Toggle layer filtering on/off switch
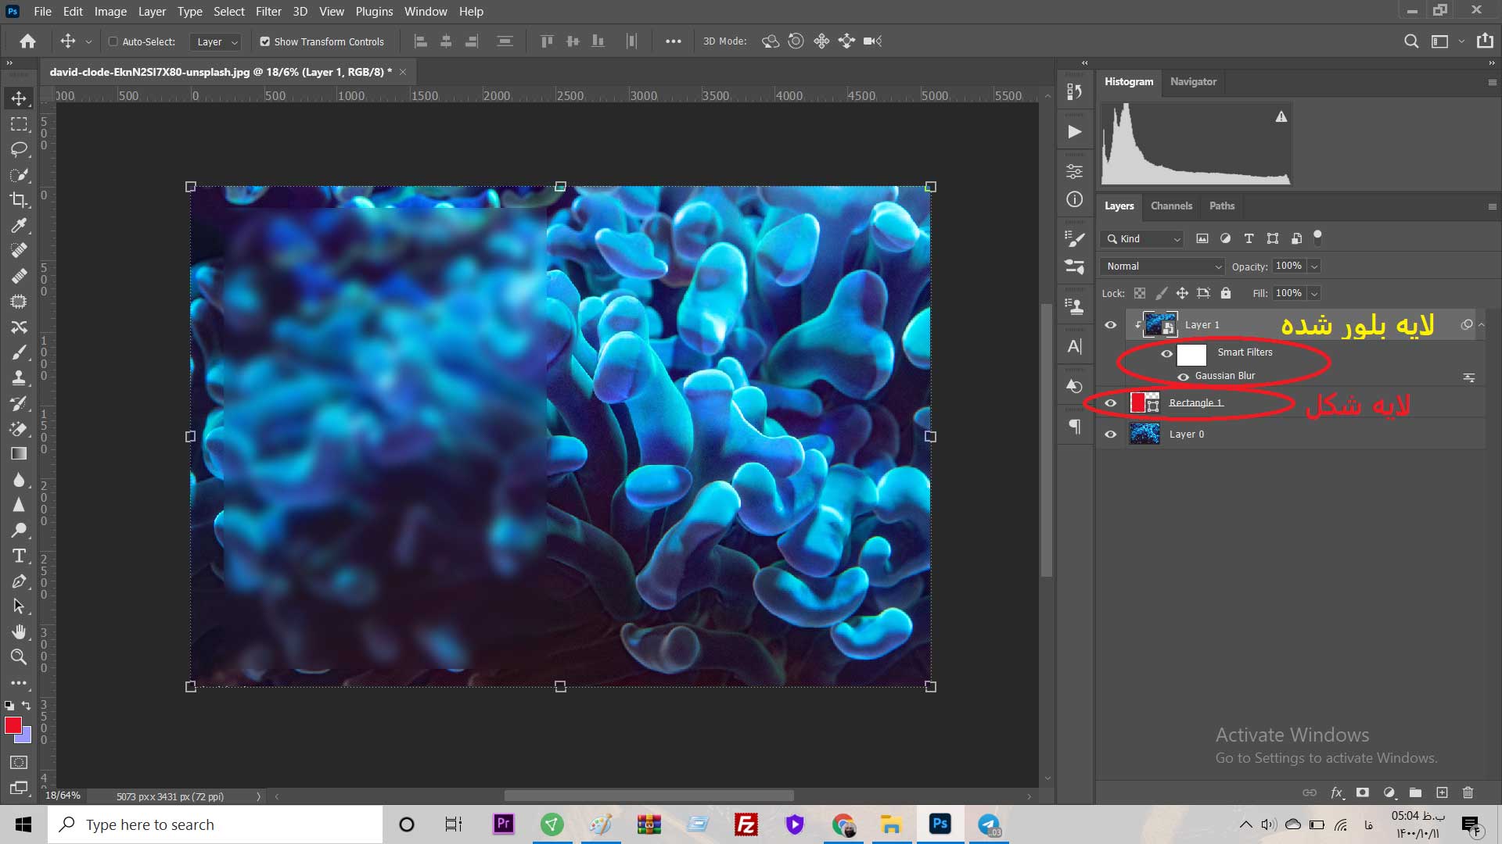This screenshot has width=1502, height=844. pos(1317,237)
